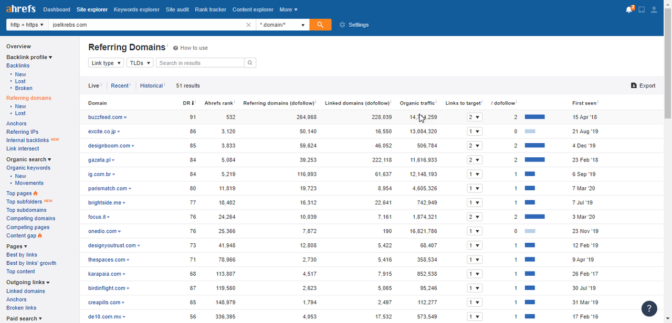Open the TLDs filter dropdown
Image resolution: width=672 pixels, height=323 pixels.
pyautogui.click(x=140, y=63)
